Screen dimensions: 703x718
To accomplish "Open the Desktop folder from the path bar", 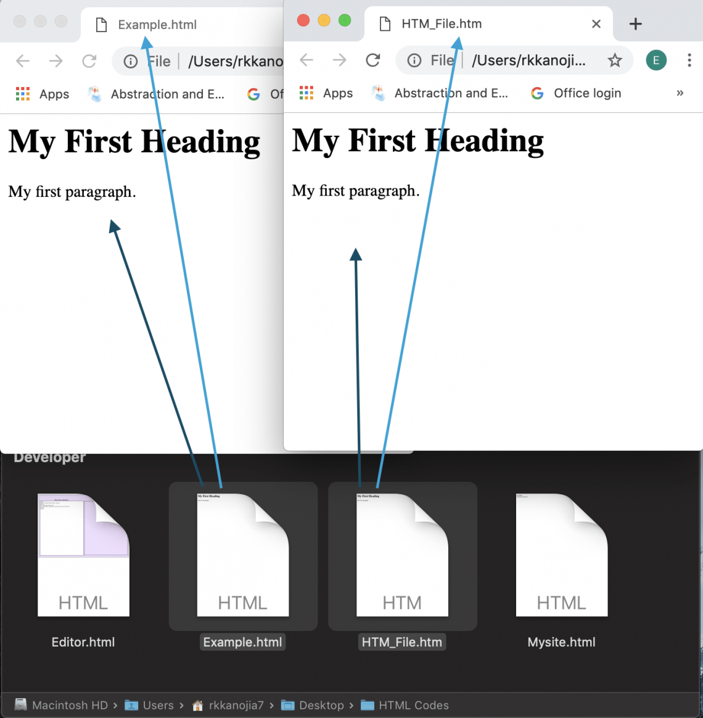I will (x=321, y=705).
